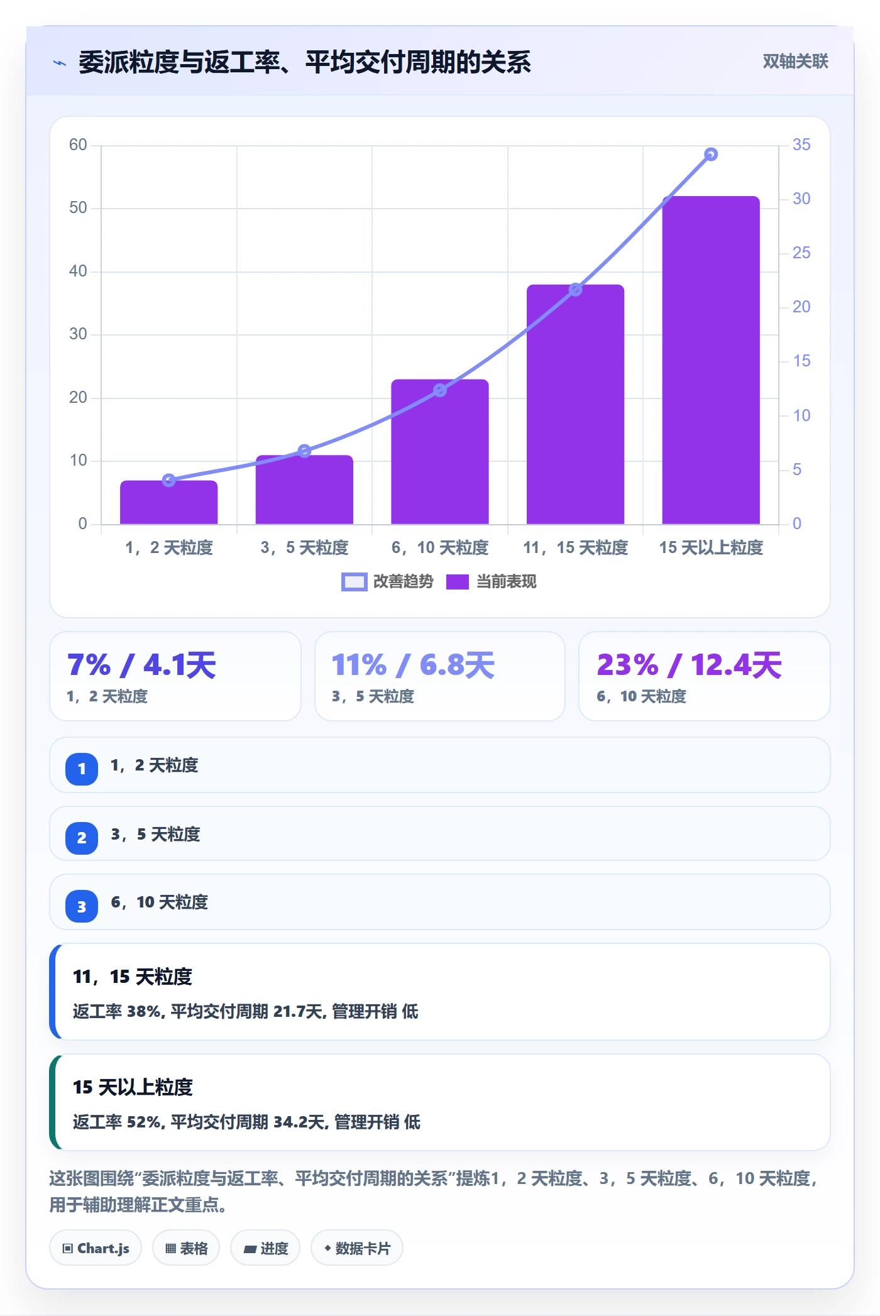Click the bar for 15 天以上粒度
Screen dimensions: 880x1316
[711, 360]
